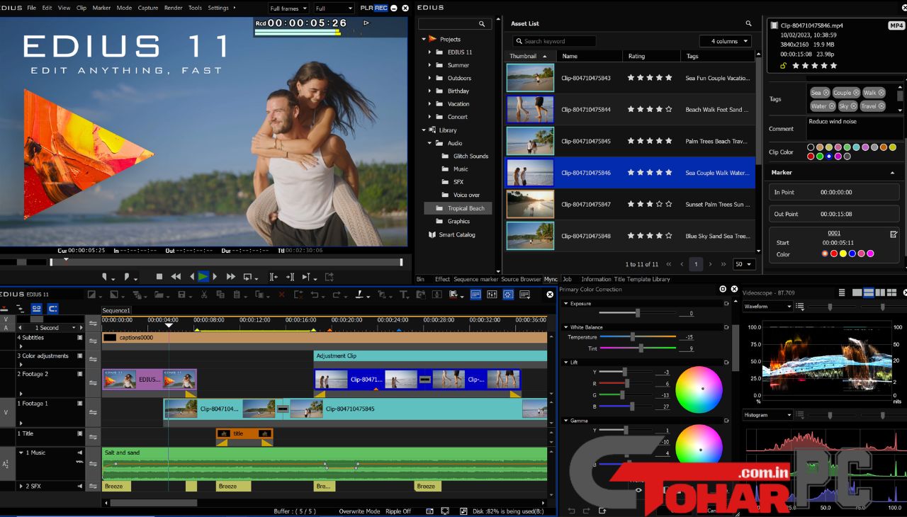Image resolution: width=907 pixels, height=517 pixels.
Task: Toggle the 3 Color adjustments track icon
Action: (80, 356)
